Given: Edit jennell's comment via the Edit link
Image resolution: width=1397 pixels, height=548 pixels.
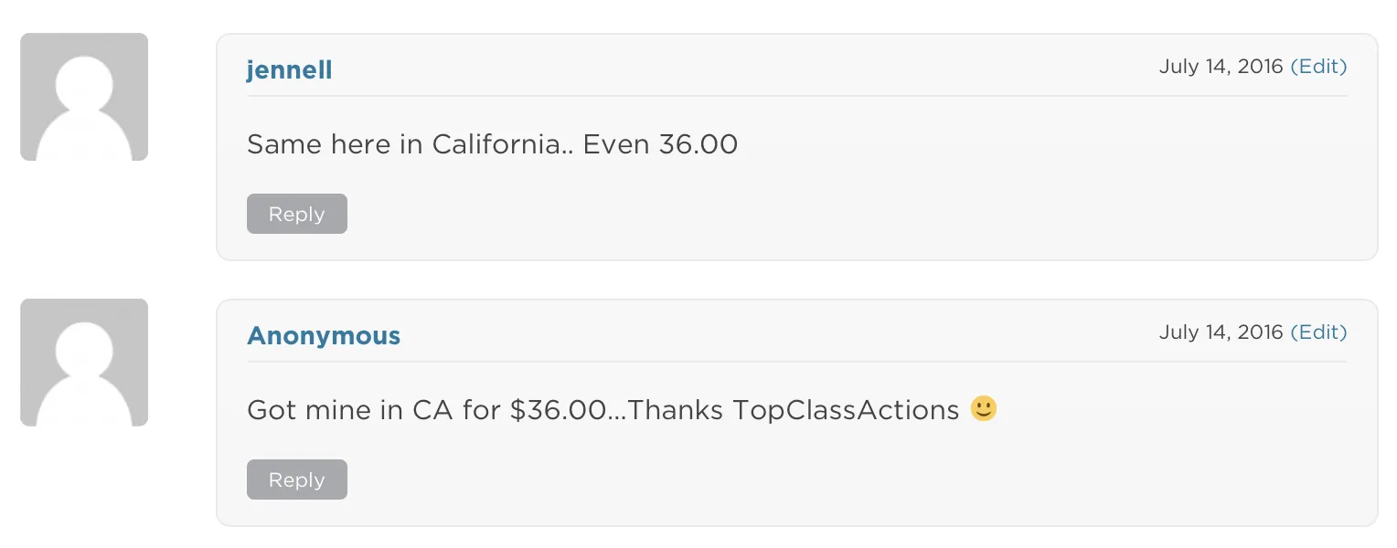Looking at the screenshot, I should coord(1318,67).
